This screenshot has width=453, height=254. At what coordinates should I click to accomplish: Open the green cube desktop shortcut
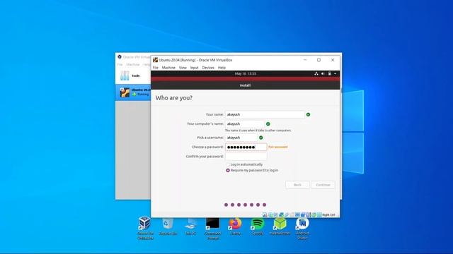click(x=280, y=227)
